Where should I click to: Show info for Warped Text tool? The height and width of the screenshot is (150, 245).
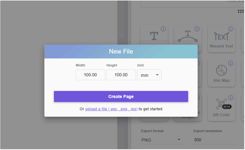[x=231, y=29]
